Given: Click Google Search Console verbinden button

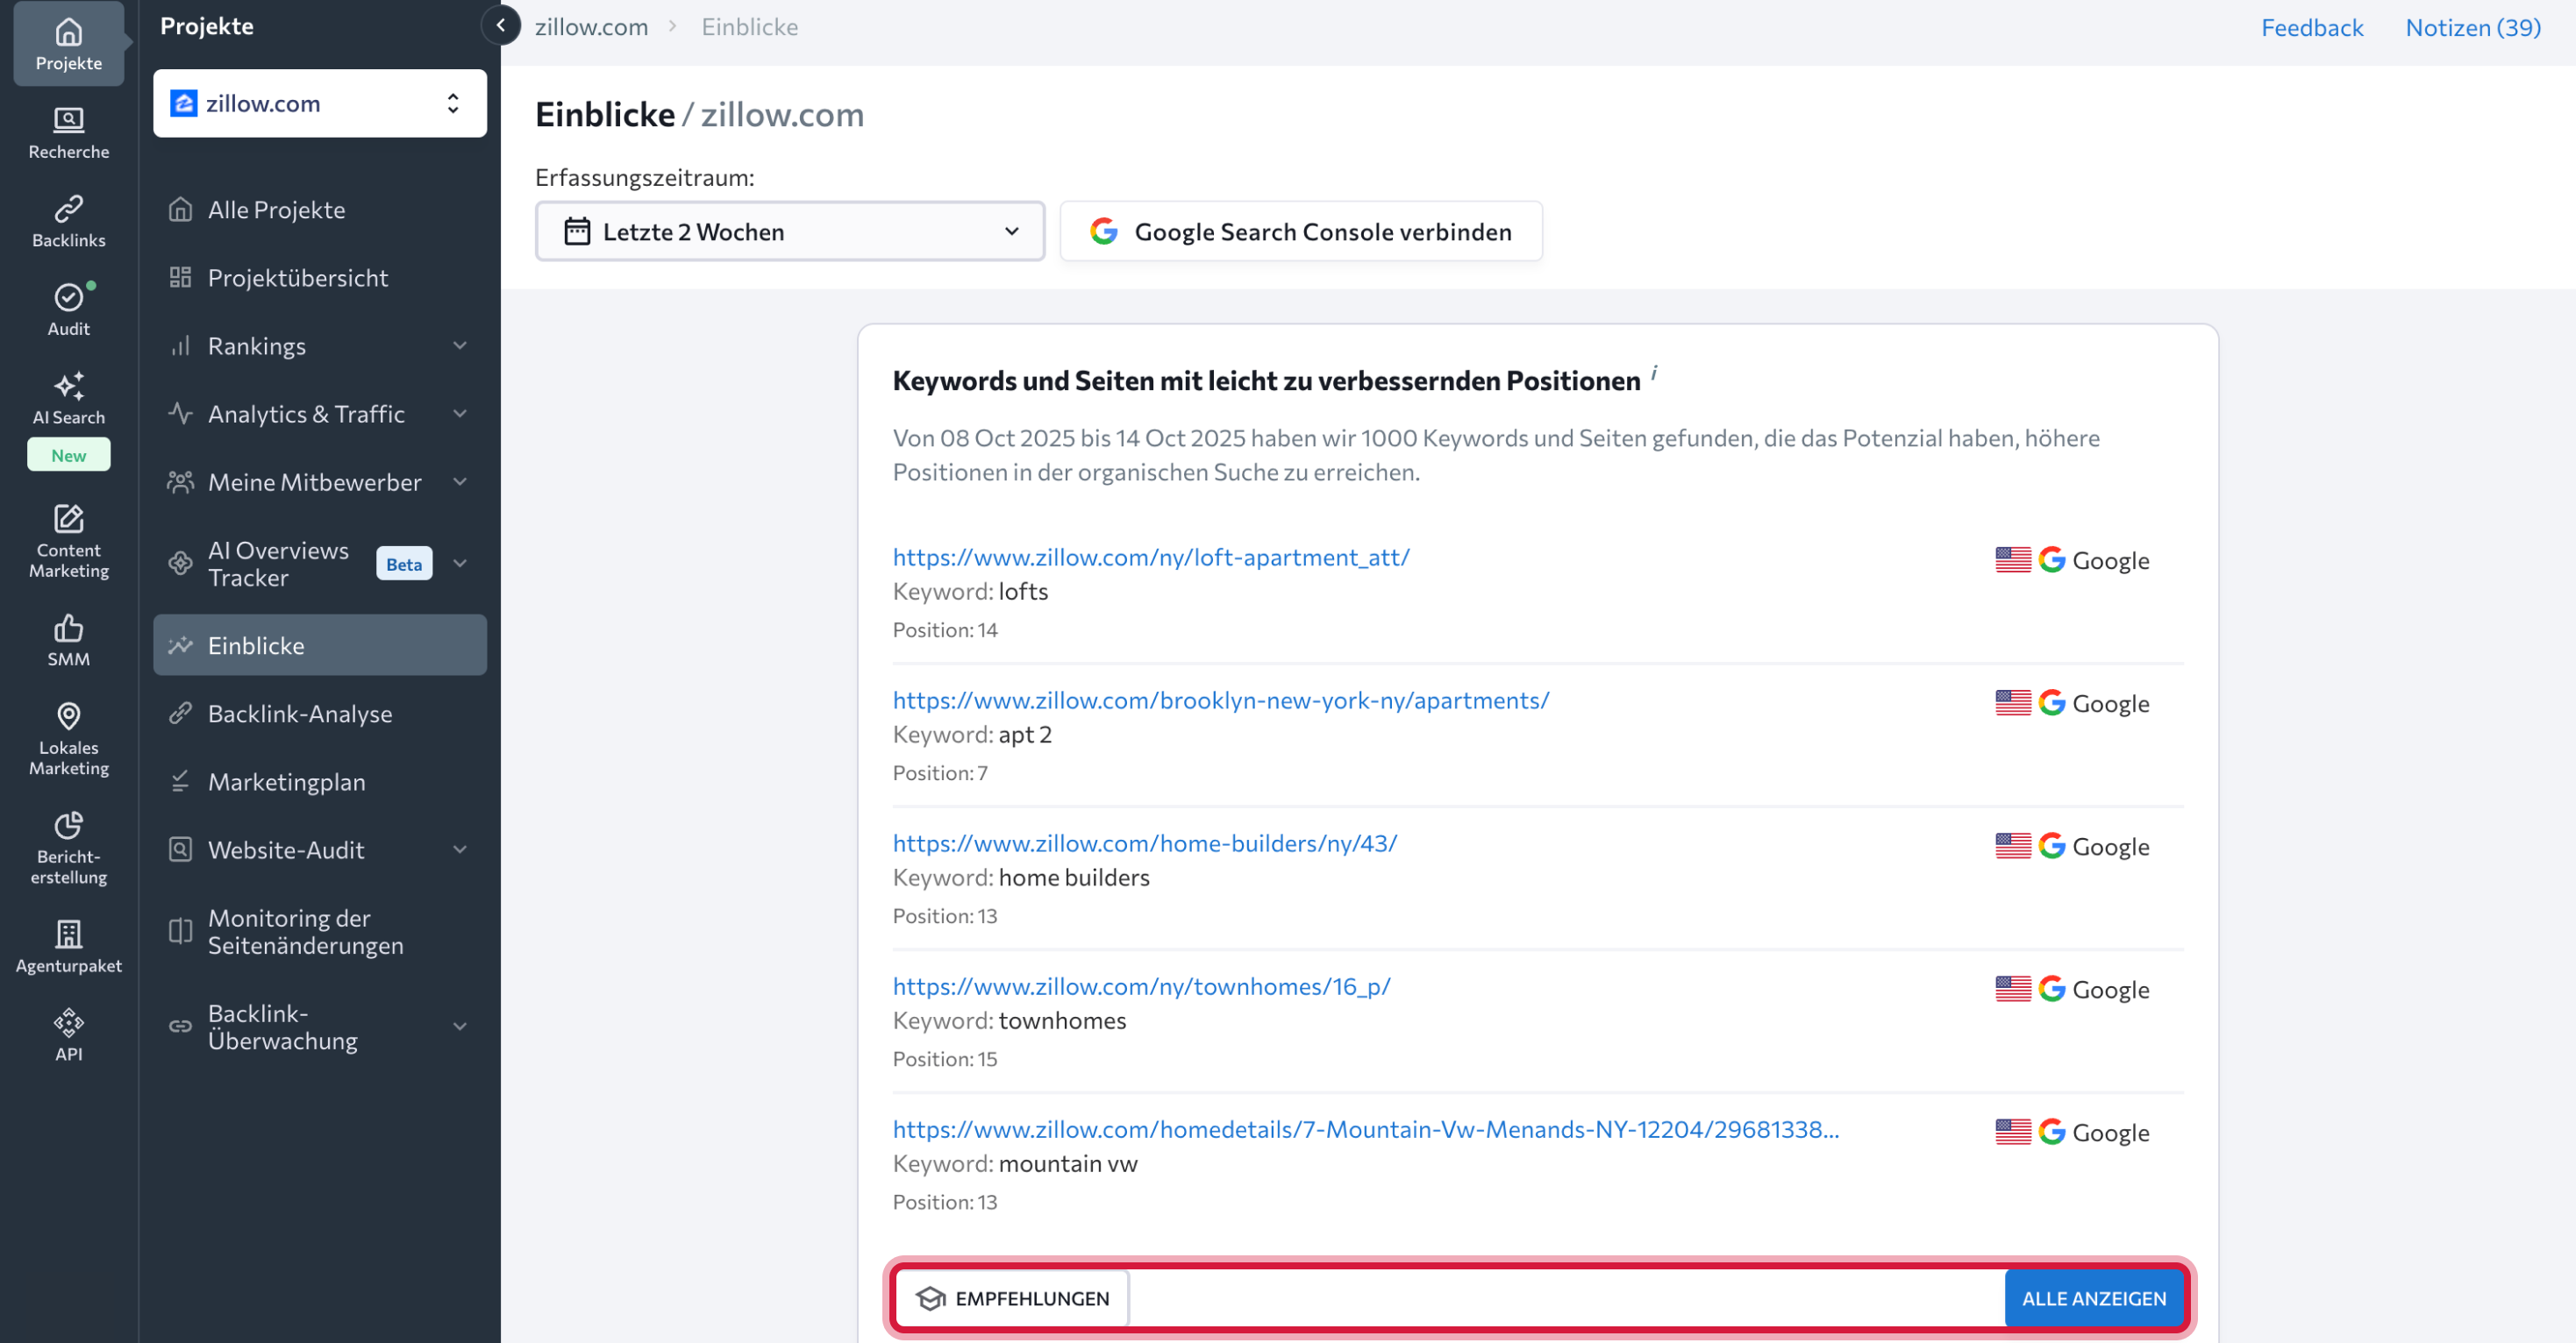Looking at the screenshot, I should tap(1300, 231).
